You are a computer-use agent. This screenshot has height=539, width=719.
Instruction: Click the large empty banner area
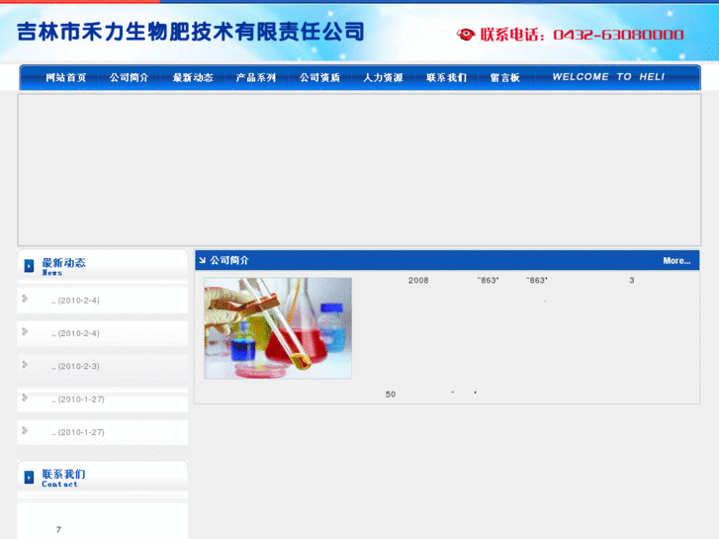(360, 170)
